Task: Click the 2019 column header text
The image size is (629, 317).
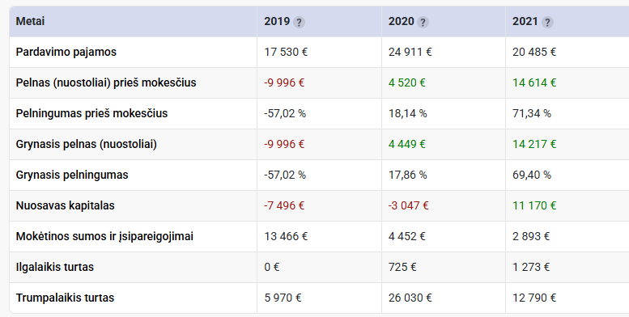Action: [x=277, y=21]
